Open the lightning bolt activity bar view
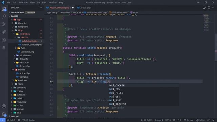Image resolution: width=217 pixels, height=122 pixels. [x=4, y=40]
